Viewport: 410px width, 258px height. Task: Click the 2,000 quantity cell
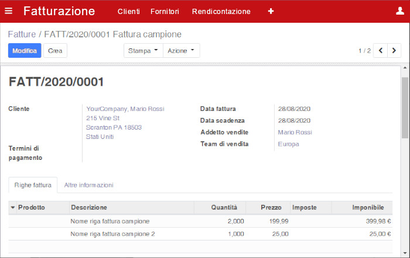click(x=235, y=221)
